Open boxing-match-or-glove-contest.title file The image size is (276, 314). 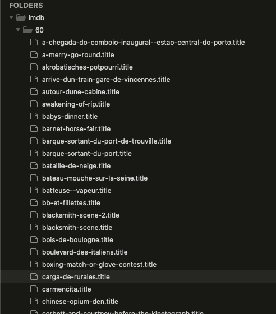point(99,265)
